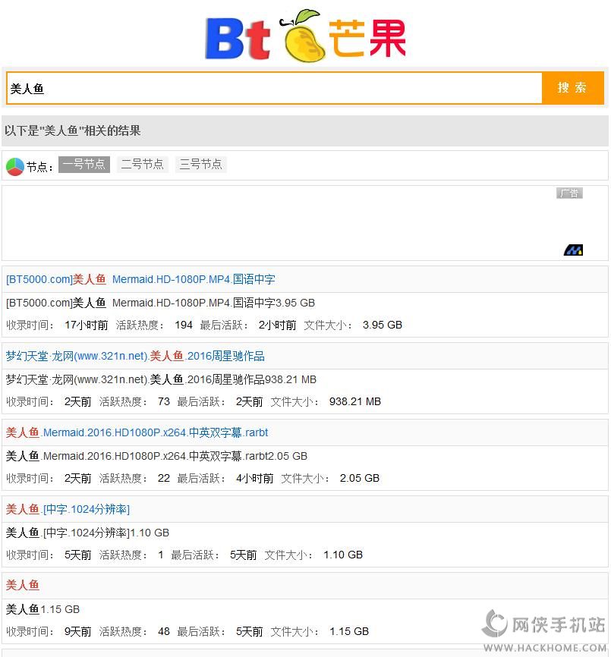Viewport: 611px width, 657px height.
Task: Click file text 美人鱼1.15 GB
Action: tap(43, 609)
